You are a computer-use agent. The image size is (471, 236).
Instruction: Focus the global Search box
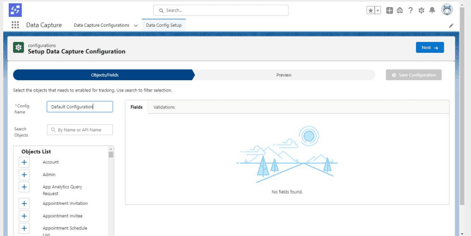pos(221,10)
